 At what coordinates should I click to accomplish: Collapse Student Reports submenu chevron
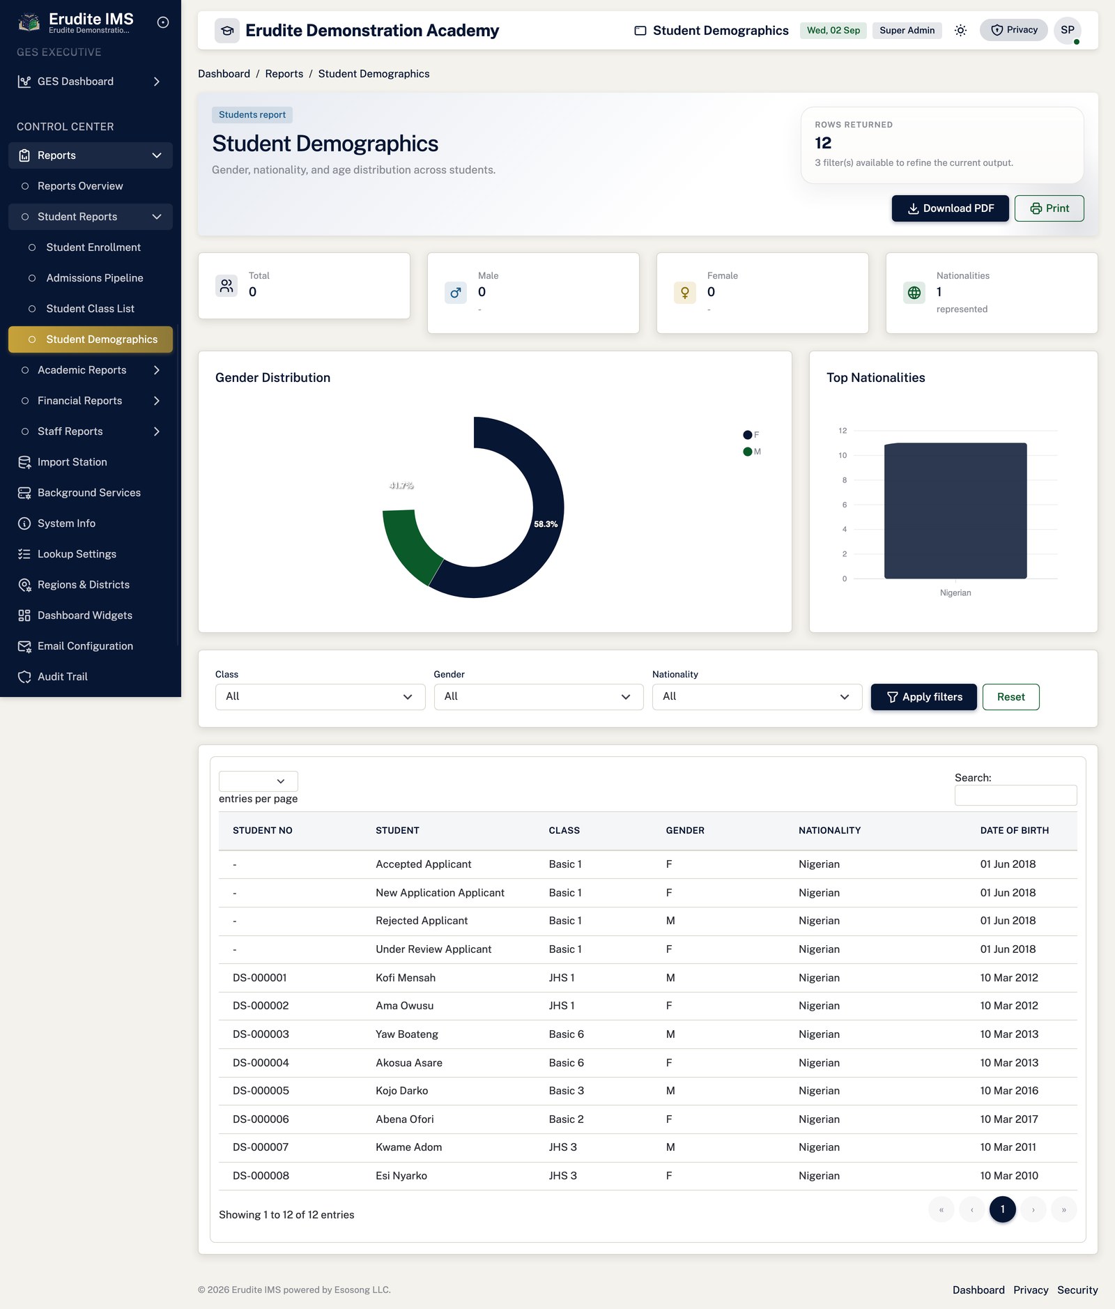[157, 217]
